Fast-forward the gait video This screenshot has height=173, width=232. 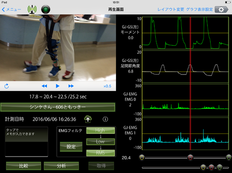click(71, 86)
